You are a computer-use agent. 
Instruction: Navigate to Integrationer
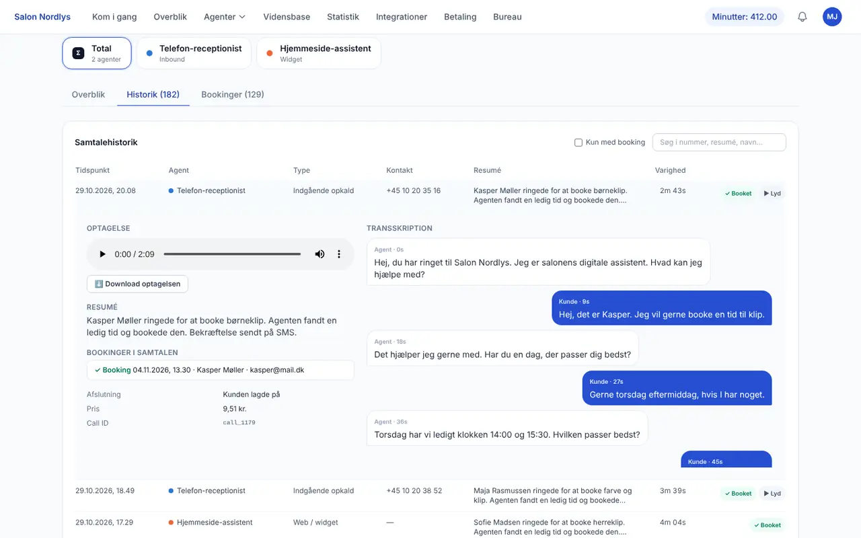pyautogui.click(x=402, y=17)
